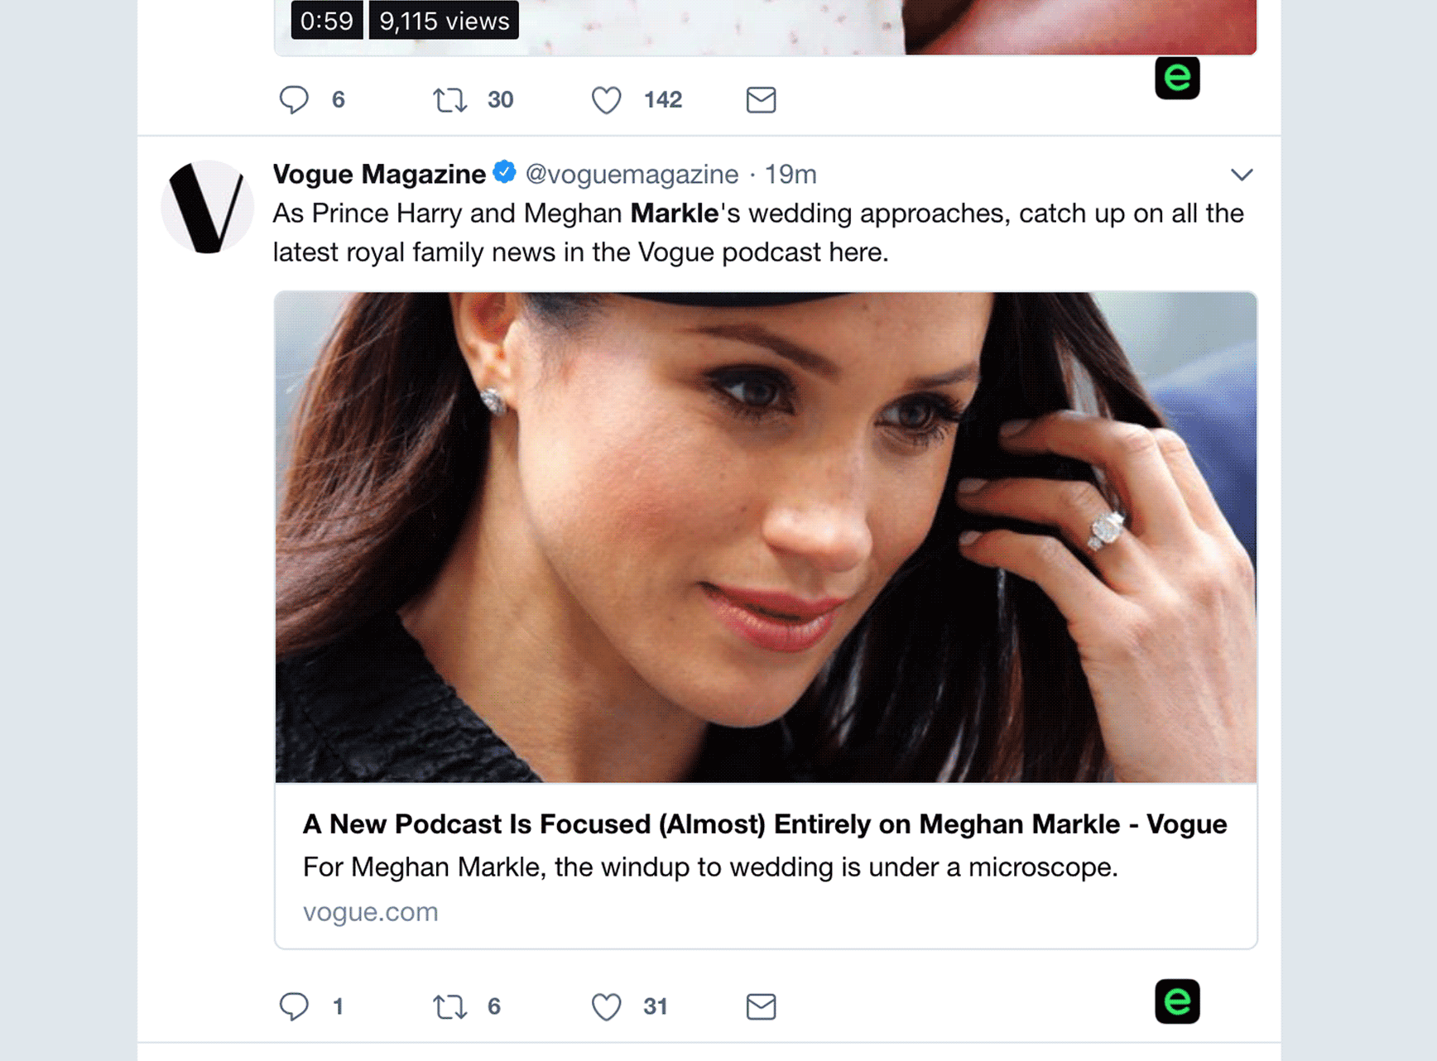Retweet the video tweet with 30 retweets
The width and height of the screenshot is (1437, 1061).
coord(449,100)
